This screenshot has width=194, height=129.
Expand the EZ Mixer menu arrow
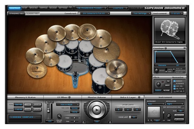(70, 97)
